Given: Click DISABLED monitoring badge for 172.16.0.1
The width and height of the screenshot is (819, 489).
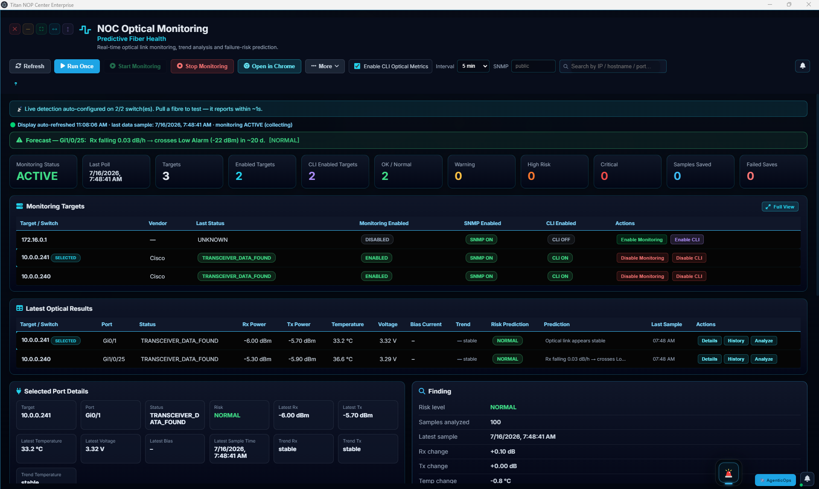Looking at the screenshot, I should click(377, 240).
